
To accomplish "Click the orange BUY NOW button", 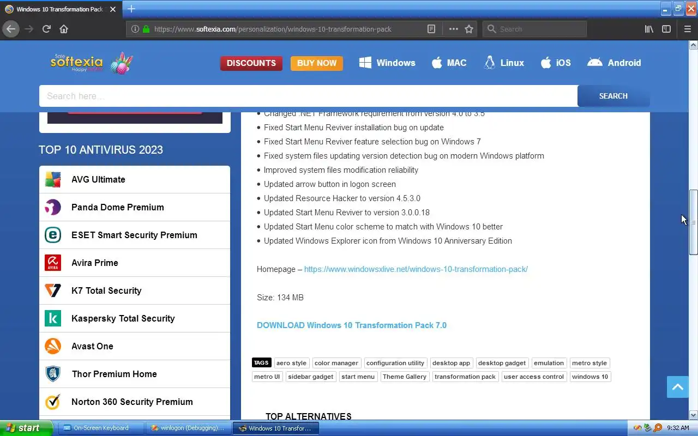I will click(317, 63).
